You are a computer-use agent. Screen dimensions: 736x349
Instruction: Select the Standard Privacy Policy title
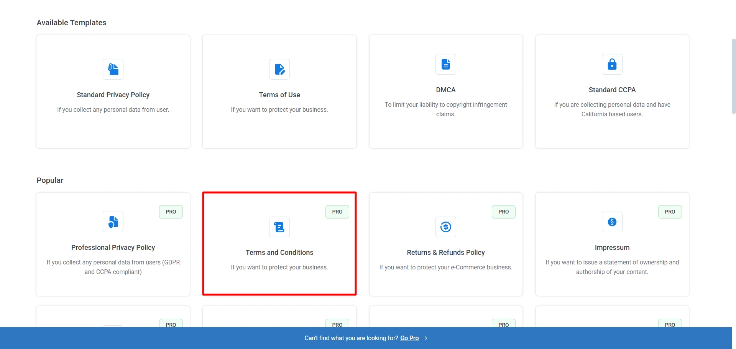[x=113, y=95]
